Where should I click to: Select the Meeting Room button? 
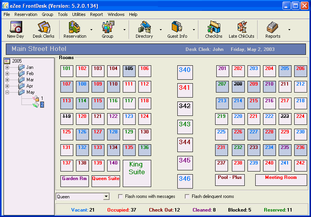(x=281, y=180)
